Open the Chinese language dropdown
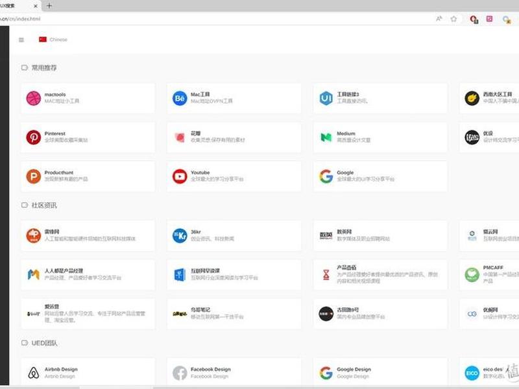519x389 pixels. tap(53, 40)
